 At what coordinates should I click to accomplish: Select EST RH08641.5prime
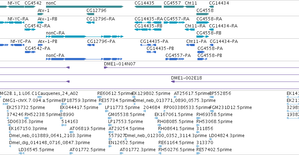(160, 132)
